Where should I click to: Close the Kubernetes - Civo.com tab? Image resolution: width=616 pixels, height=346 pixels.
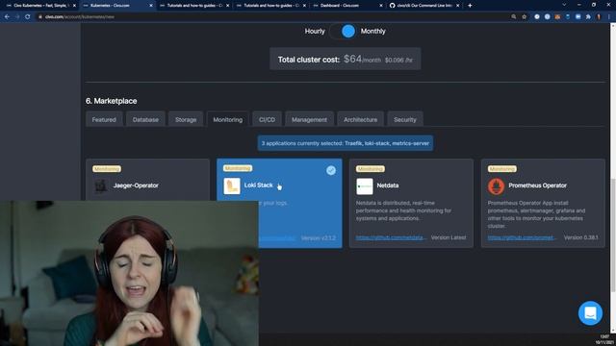tap(151, 6)
